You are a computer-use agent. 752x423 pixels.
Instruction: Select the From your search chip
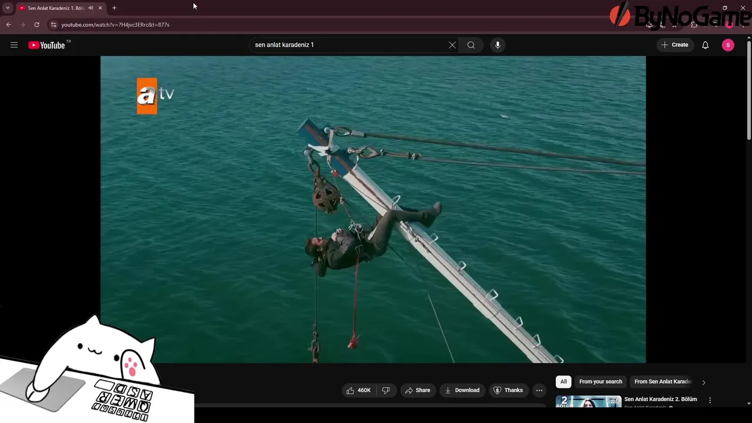tap(600, 382)
